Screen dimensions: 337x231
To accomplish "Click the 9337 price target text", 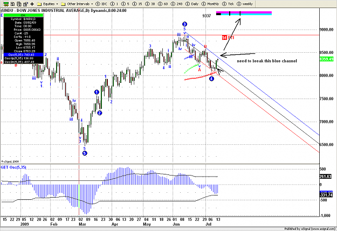I will pyautogui.click(x=207, y=16).
